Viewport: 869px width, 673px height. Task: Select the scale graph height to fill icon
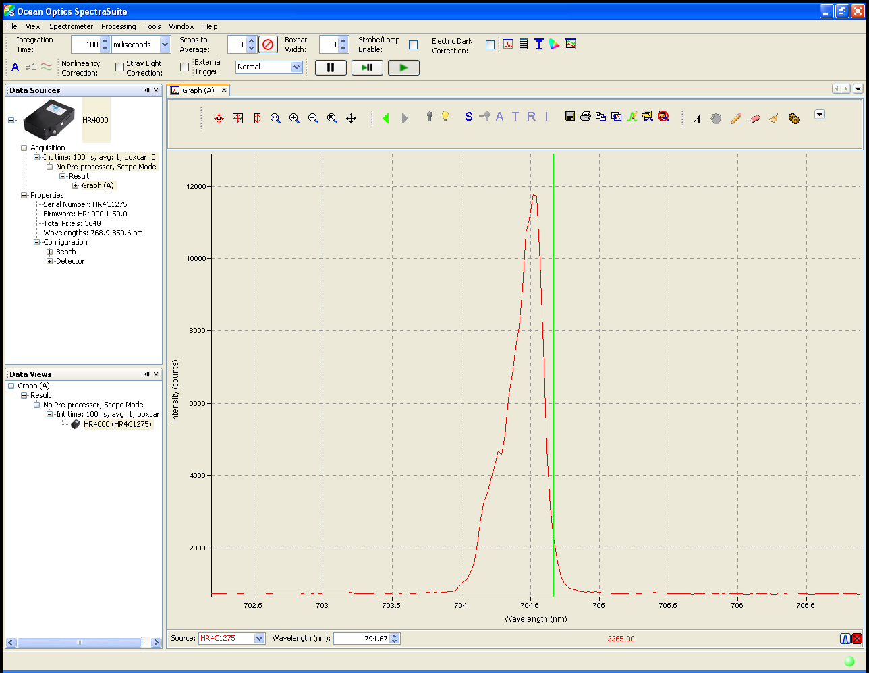click(x=257, y=118)
